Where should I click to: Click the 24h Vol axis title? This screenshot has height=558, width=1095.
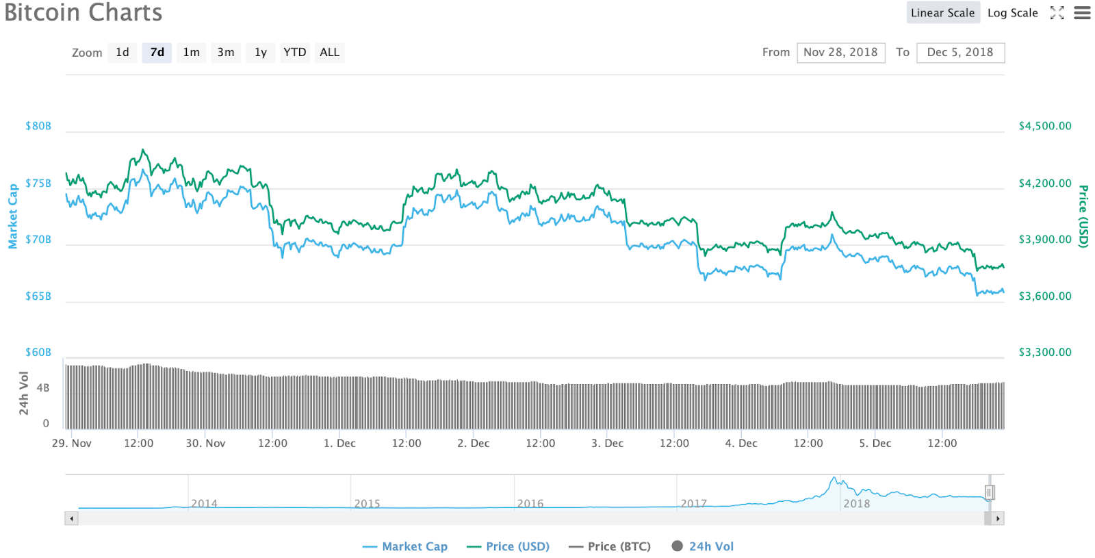(24, 393)
